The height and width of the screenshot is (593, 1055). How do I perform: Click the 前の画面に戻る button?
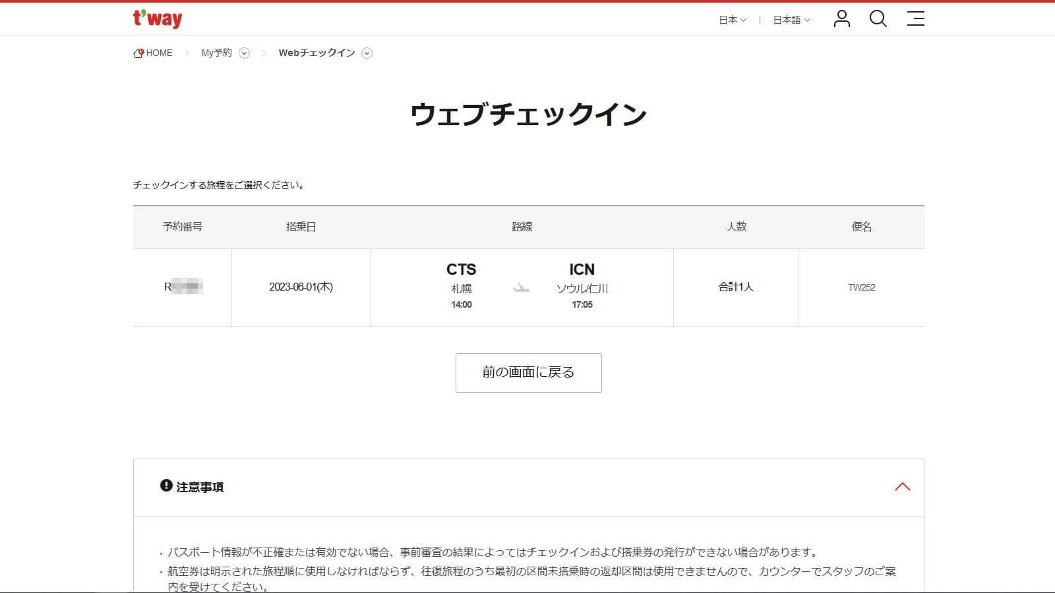tap(527, 372)
